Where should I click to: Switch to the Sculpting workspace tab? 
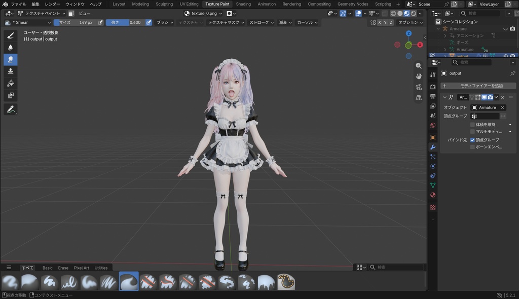[164, 4]
